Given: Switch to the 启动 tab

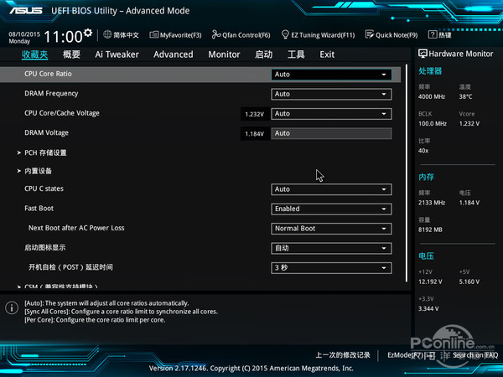Looking at the screenshot, I should point(264,54).
